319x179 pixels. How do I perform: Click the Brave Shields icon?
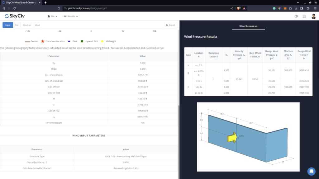point(239,8)
